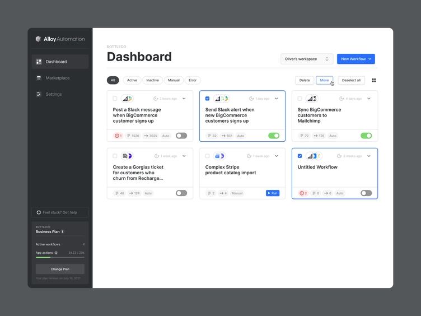Disable the Sync BigCommerce customers toggle

pyautogui.click(x=366, y=136)
